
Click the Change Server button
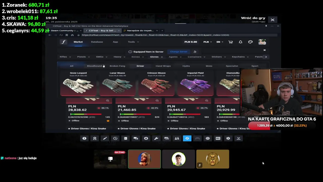tap(179, 52)
